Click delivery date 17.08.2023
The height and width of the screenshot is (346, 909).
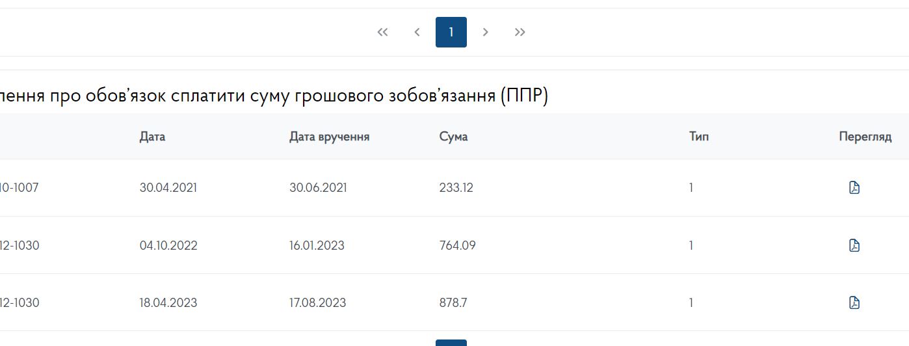(317, 302)
